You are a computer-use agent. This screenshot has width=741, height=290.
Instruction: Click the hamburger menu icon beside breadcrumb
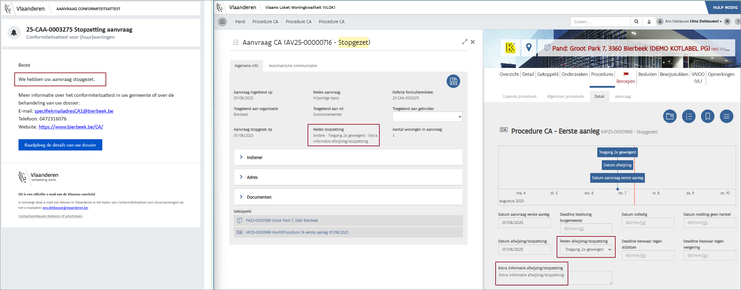tap(222, 22)
